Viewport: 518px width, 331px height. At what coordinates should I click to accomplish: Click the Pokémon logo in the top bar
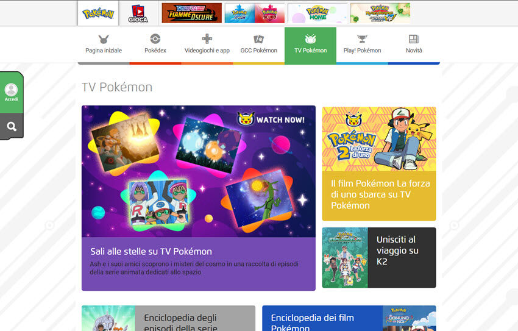point(98,13)
